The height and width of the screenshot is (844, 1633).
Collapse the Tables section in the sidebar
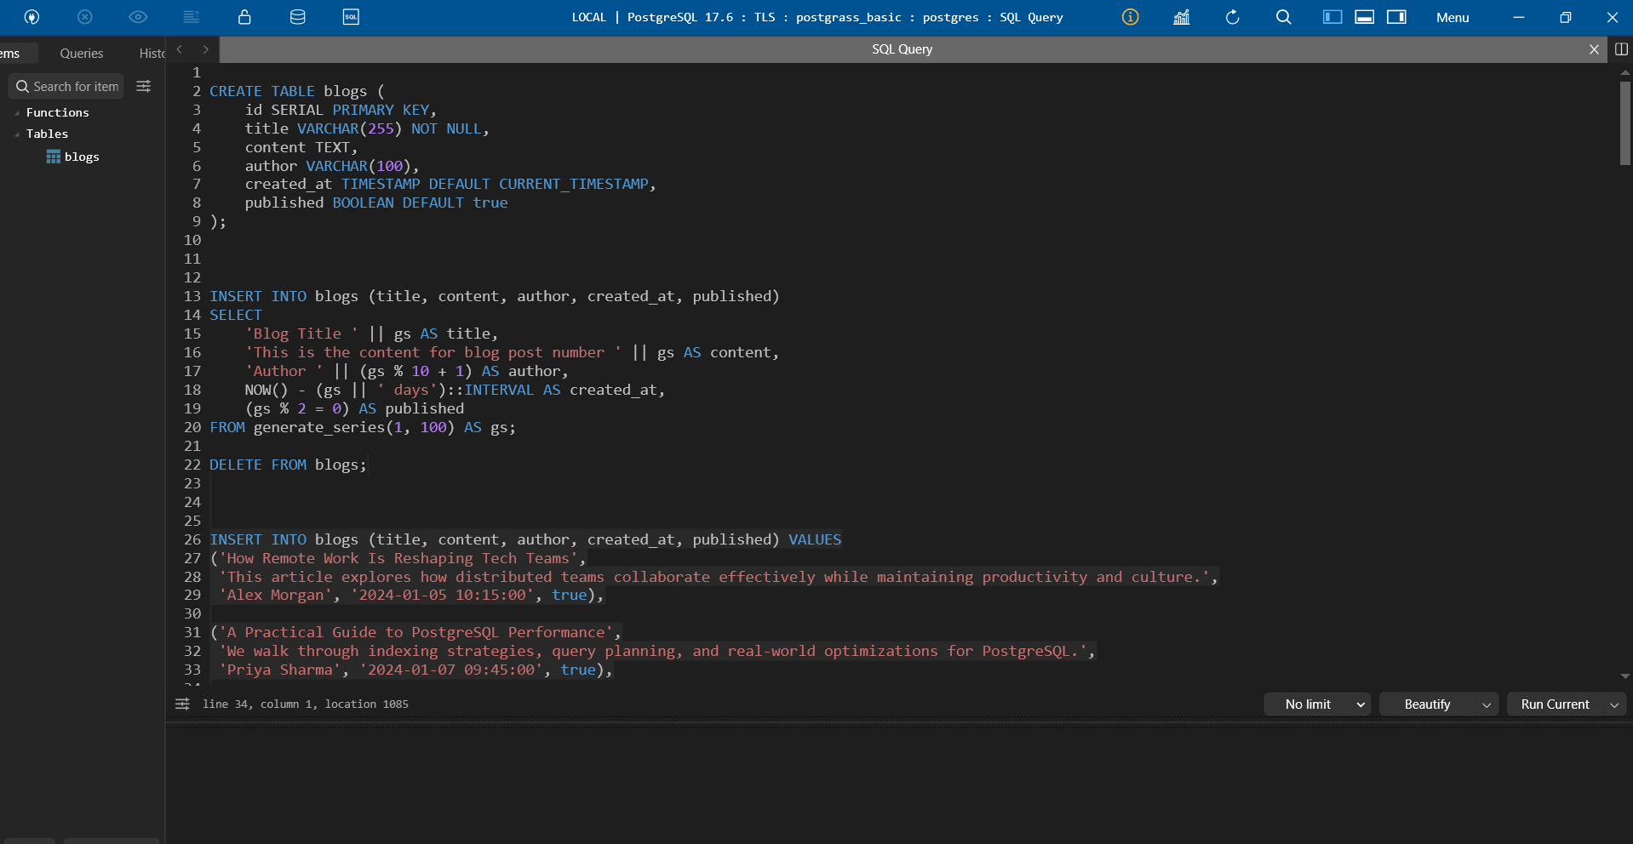tap(18, 134)
